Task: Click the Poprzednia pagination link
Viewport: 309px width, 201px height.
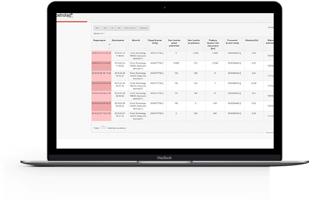Action: pos(269,132)
